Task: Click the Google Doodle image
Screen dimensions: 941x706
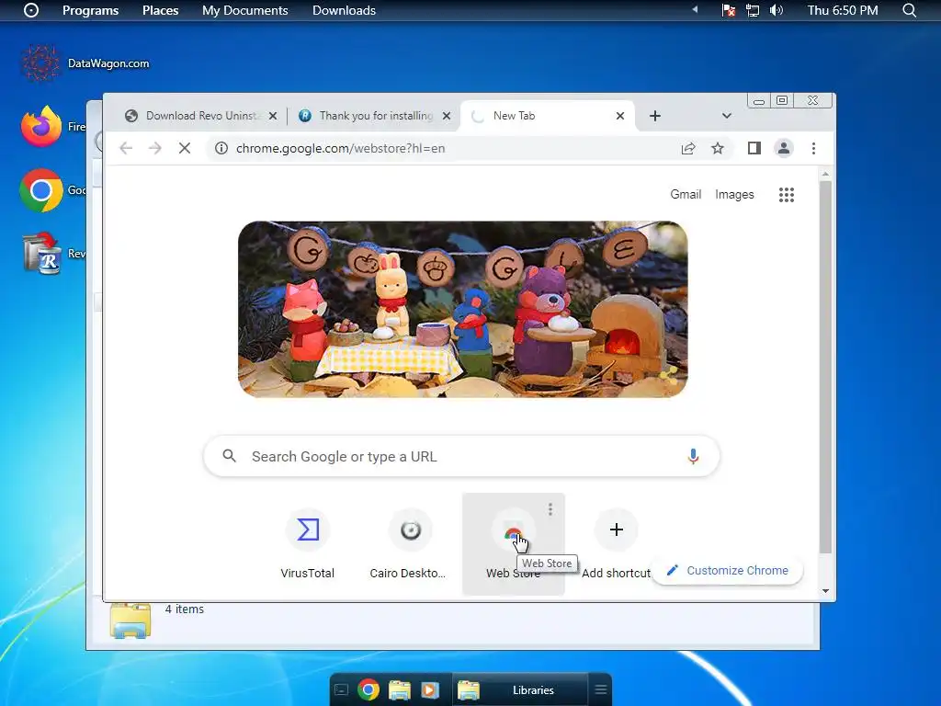Action: (463, 309)
